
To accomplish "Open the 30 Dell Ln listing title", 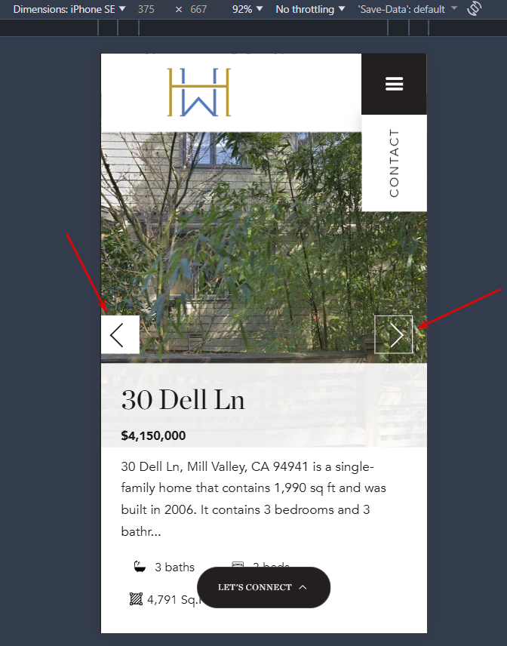I will [183, 400].
